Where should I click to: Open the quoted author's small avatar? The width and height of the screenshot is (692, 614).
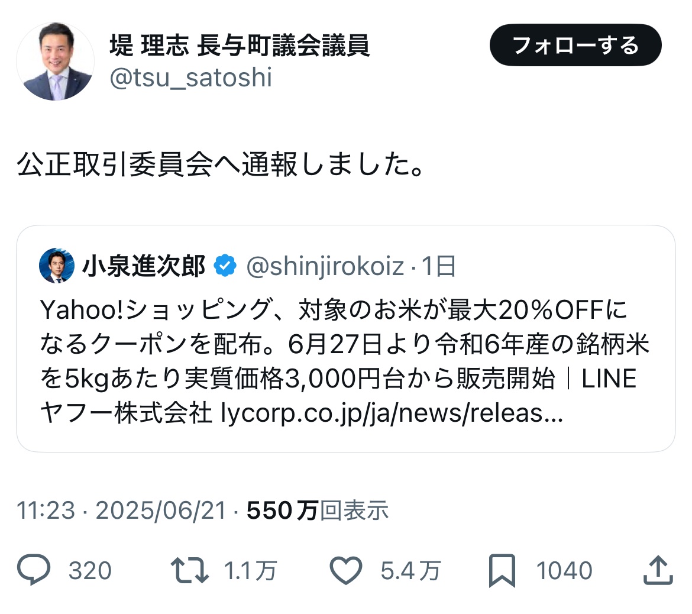point(56,266)
